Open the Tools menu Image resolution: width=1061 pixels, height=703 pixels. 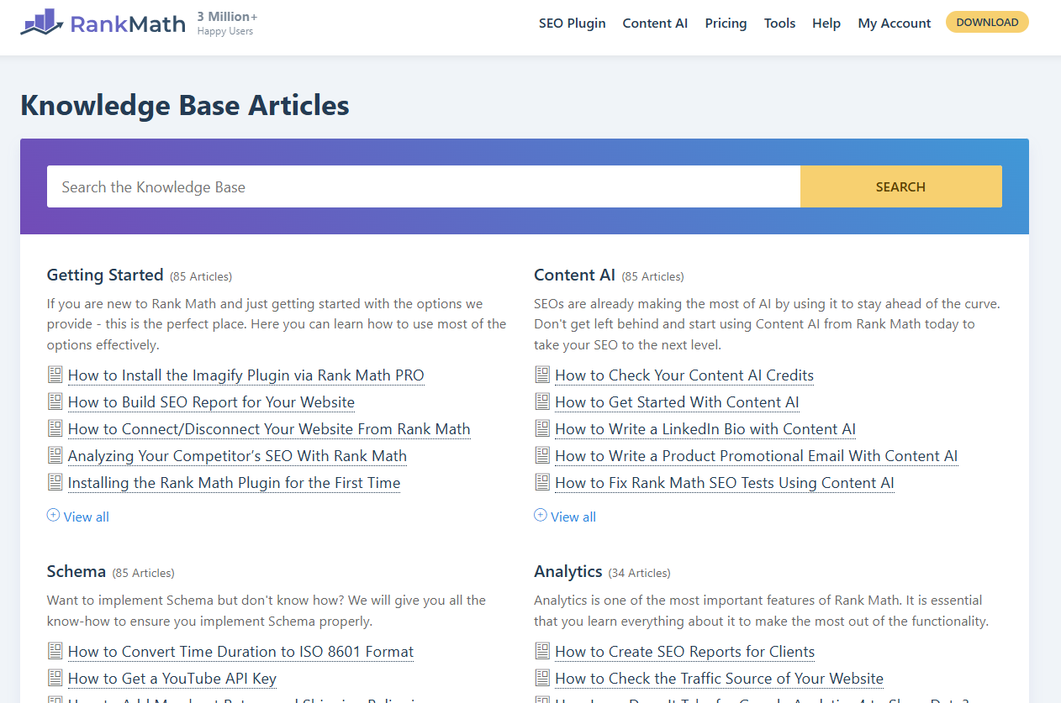pyautogui.click(x=779, y=24)
